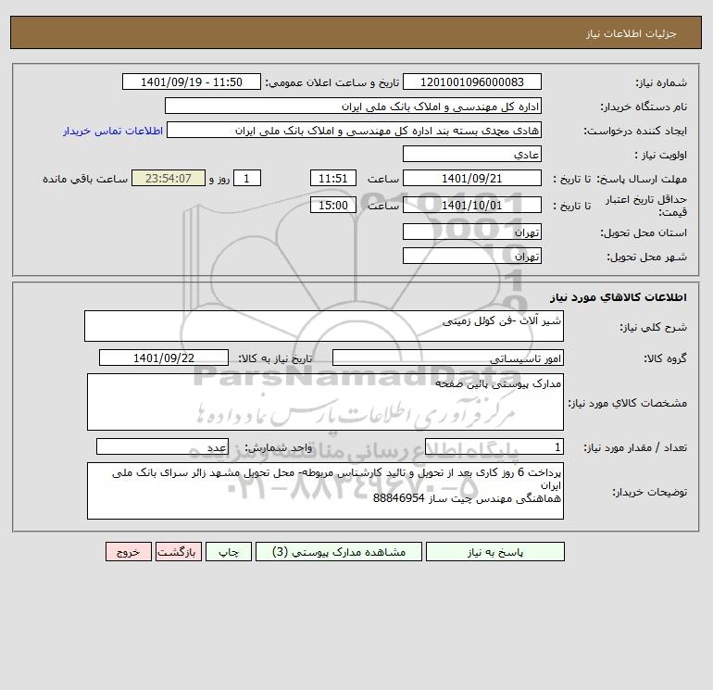Viewport: 713px width, 690px height.
Task: Open مشاهده مدارک پیوستی (3) button
Action: click(339, 552)
